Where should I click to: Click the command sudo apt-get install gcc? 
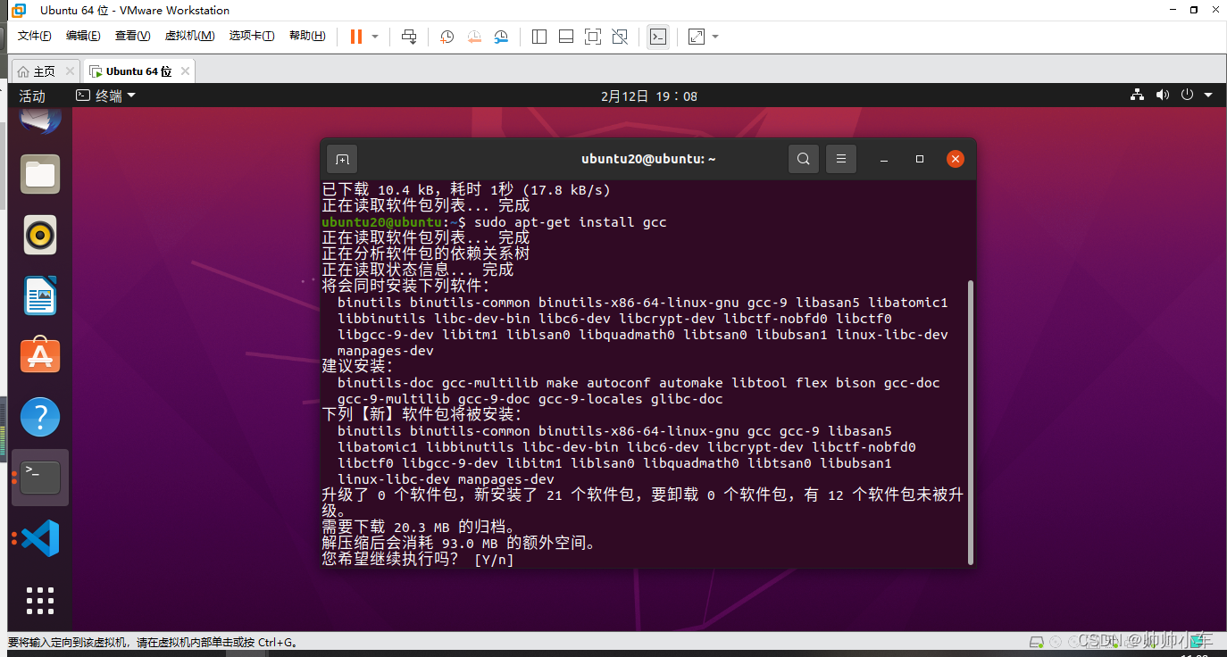[x=570, y=222]
